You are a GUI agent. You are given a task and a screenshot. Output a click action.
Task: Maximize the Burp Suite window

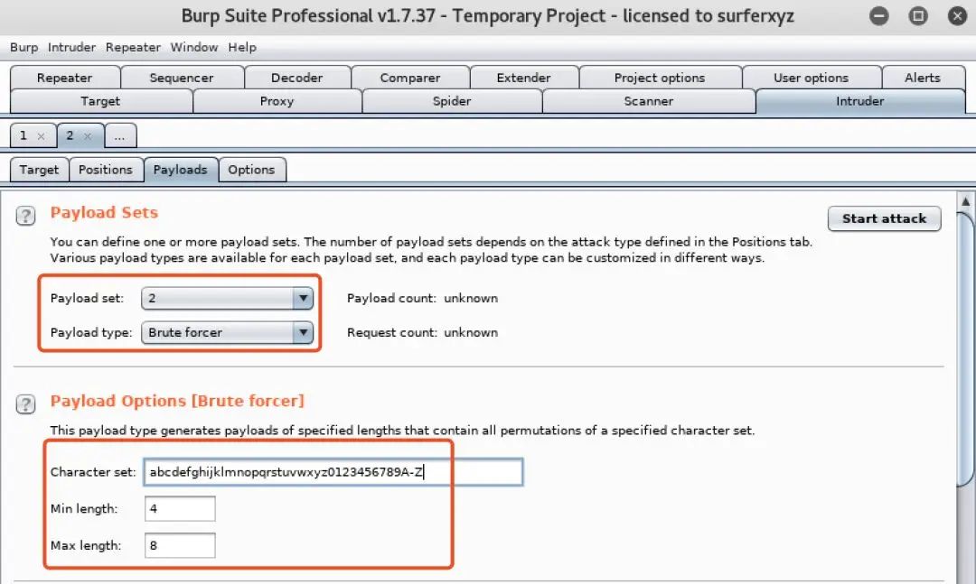coord(918,15)
